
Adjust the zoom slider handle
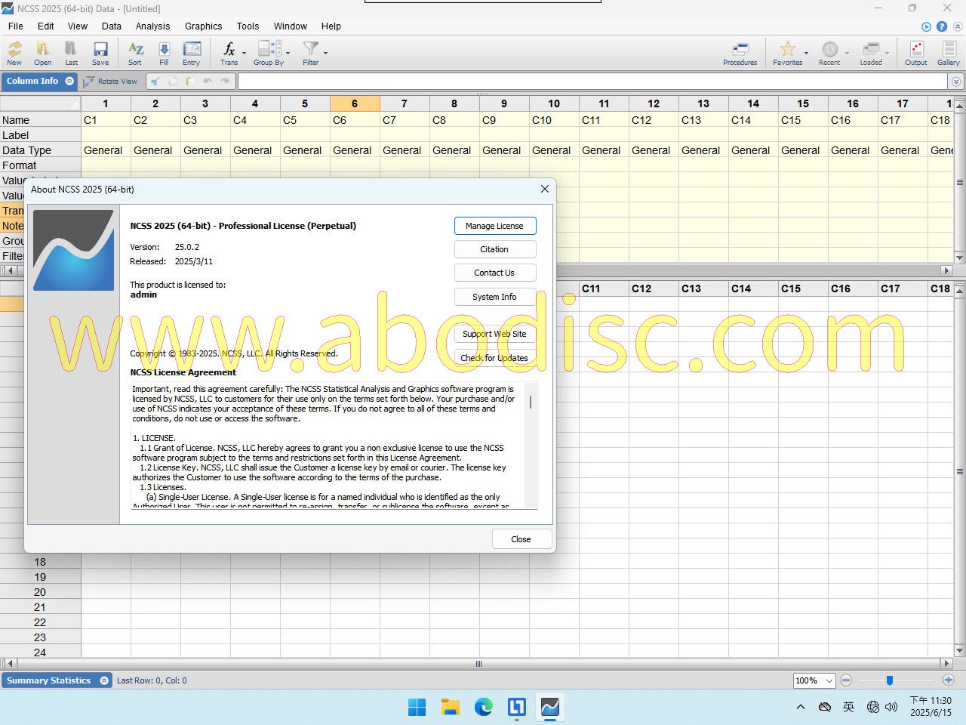pyautogui.click(x=890, y=680)
